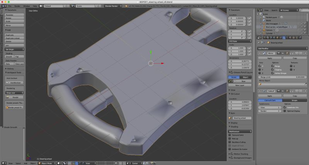Lock the Location Z value
309x165 pixels.
(250, 25)
